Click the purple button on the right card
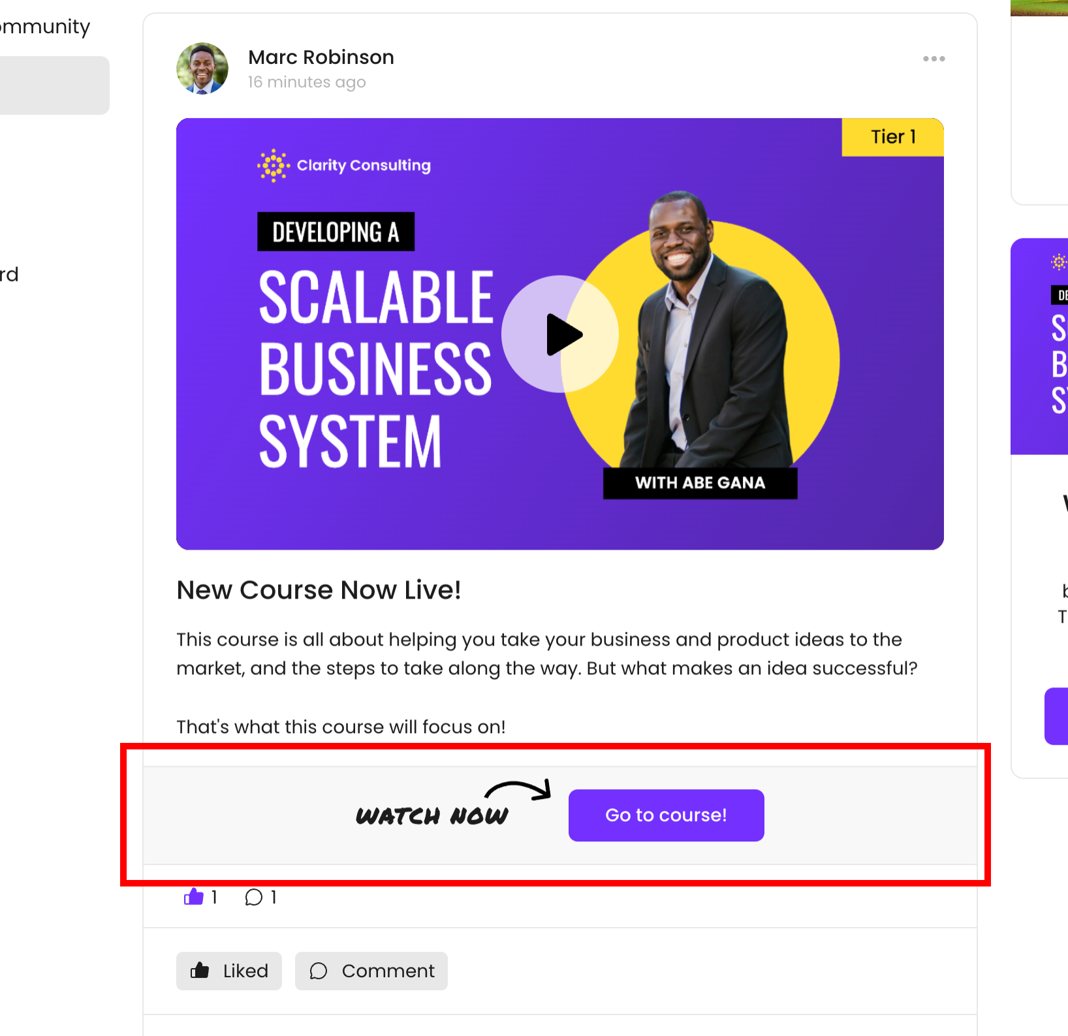This screenshot has height=1036, width=1068. pos(1058,716)
